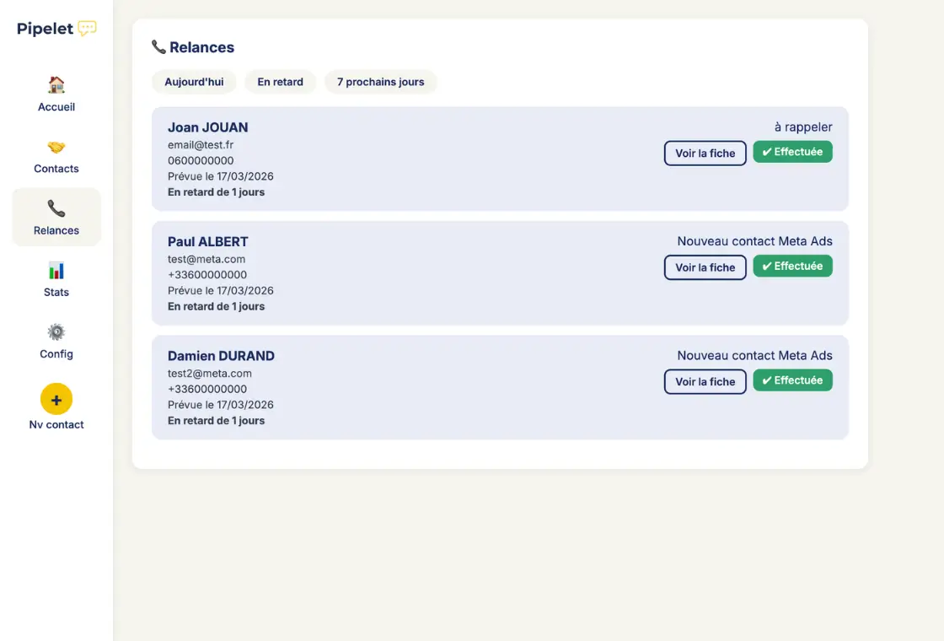Open the Accueil home icon
This screenshot has width=944, height=641.
tap(56, 85)
